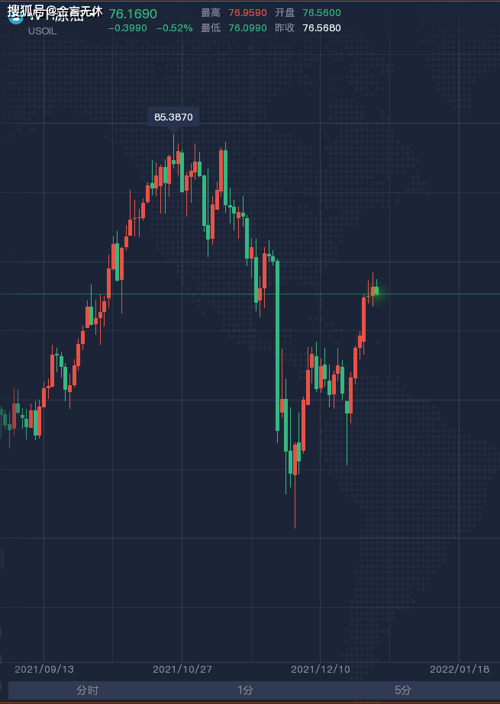Select the 1分 one-minute interval tab
The image size is (500, 704).
245,690
